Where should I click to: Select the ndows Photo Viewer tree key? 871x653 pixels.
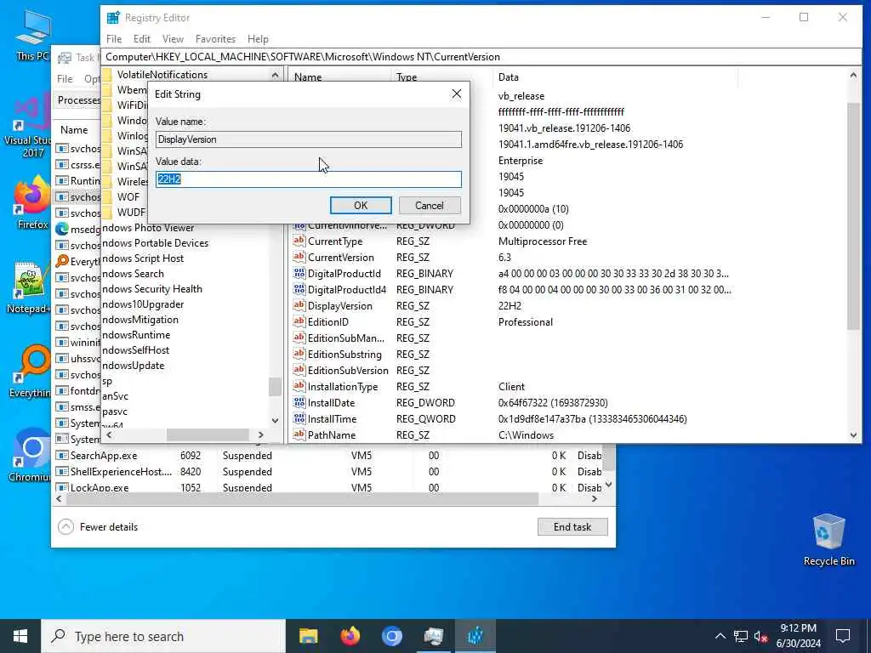click(x=148, y=228)
